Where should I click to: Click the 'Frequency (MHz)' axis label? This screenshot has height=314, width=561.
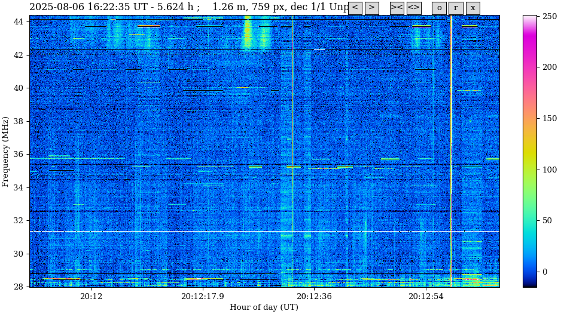pos(6,152)
